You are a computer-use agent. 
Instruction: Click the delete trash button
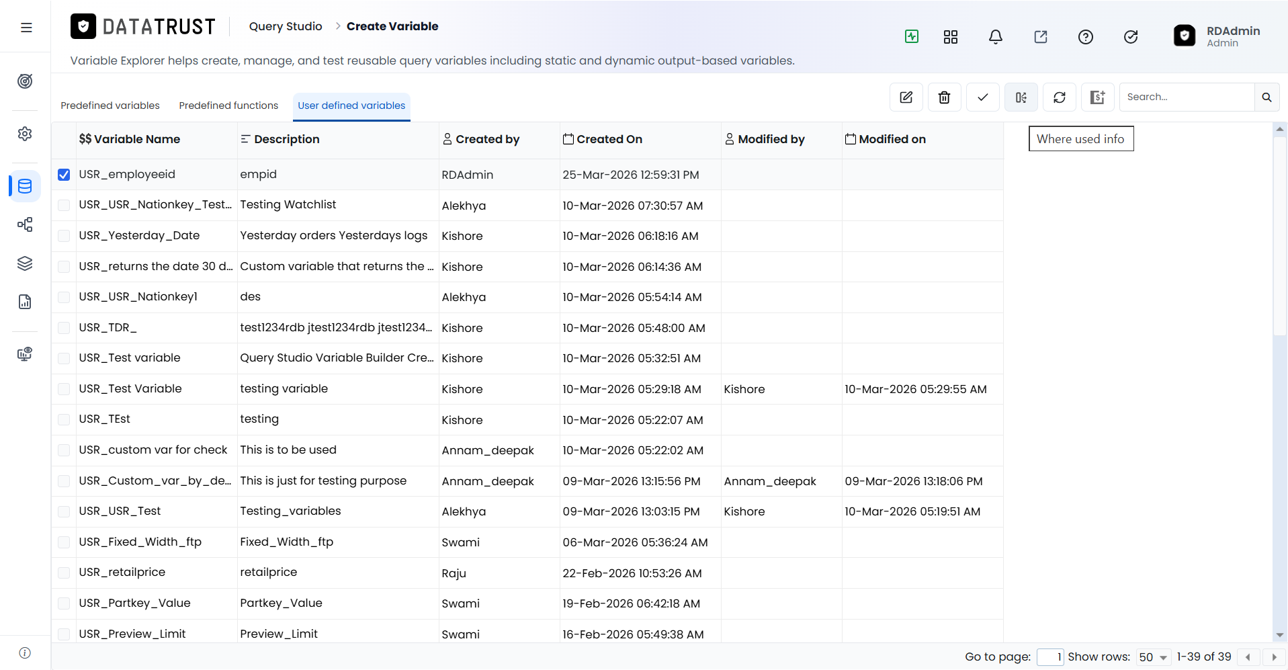(x=945, y=97)
